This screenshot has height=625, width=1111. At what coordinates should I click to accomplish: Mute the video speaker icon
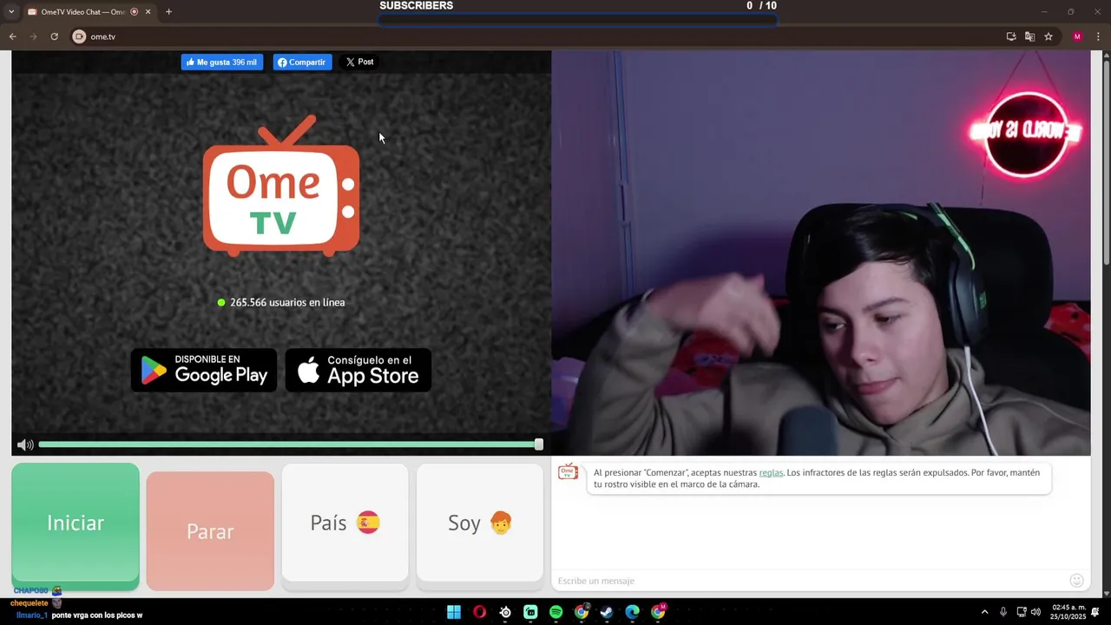(x=25, y=444)
